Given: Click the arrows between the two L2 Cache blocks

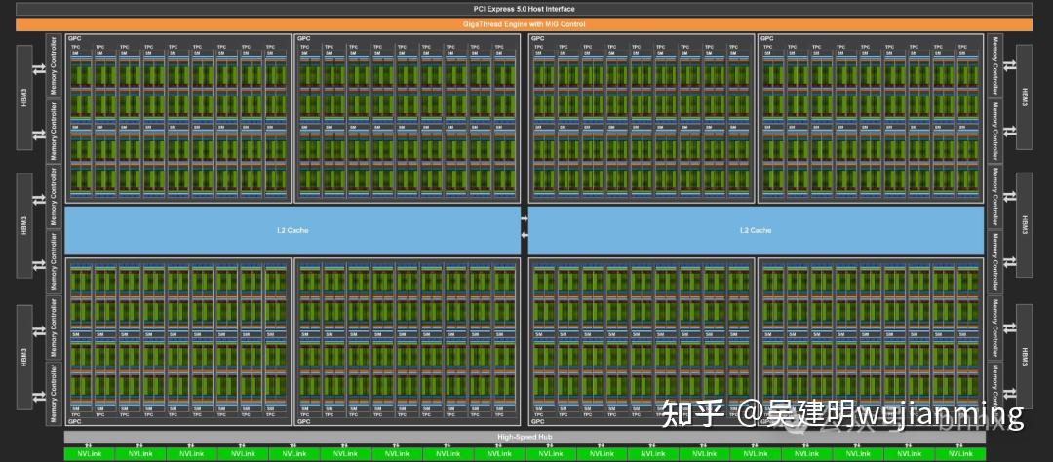Looking at the screenshot, I should coord(525,226).
